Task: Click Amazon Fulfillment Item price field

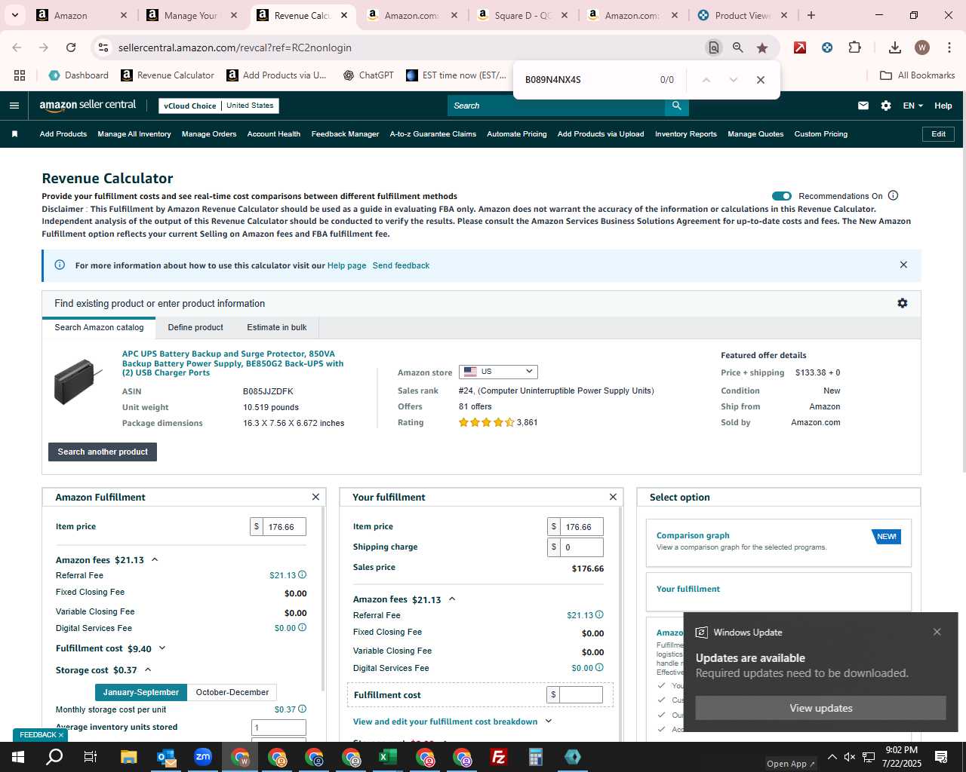Action: (x=284, y=526)
